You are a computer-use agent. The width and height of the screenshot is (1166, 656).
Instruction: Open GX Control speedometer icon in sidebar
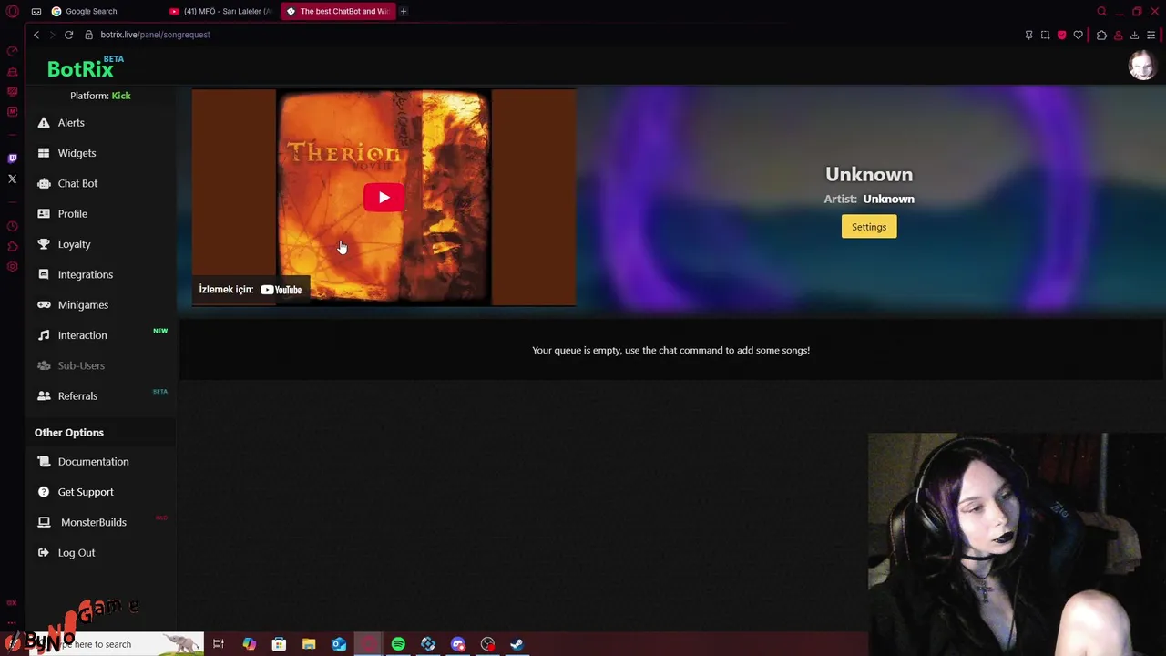[x=12, y=51]
